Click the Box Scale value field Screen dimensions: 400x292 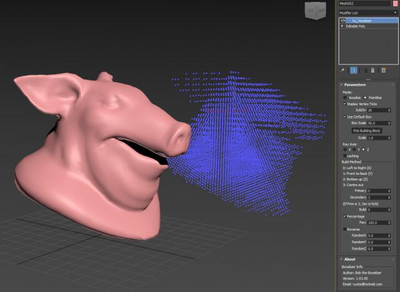point(377,123)
